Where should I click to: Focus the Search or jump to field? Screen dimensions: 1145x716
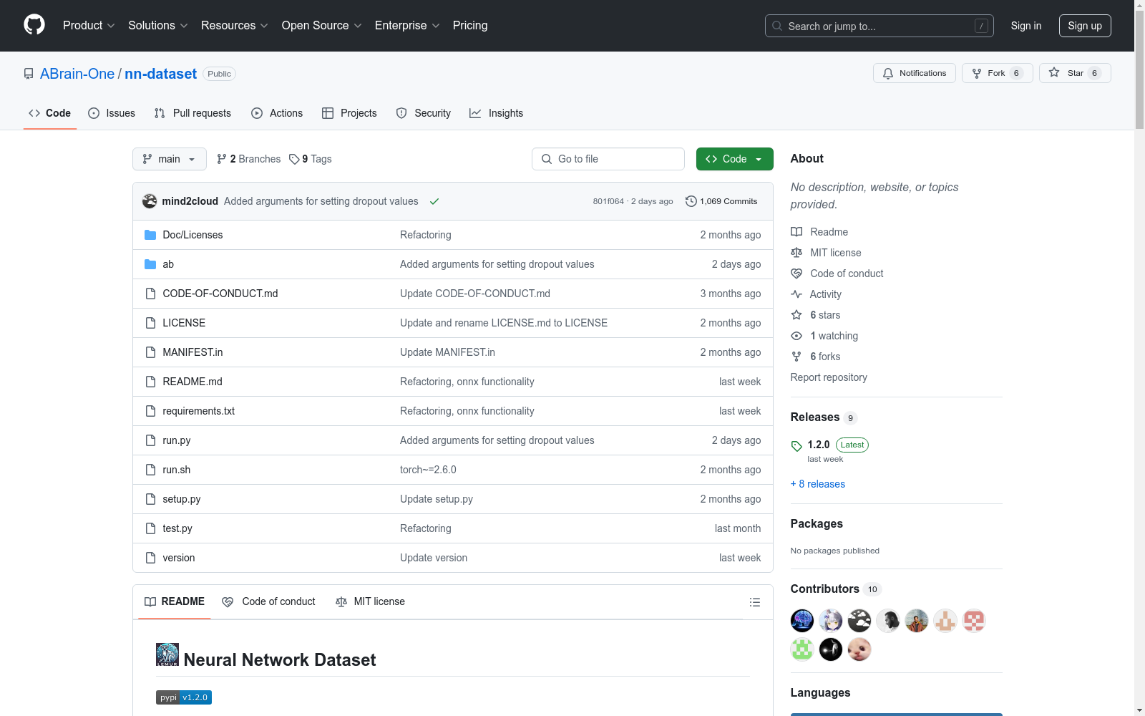point(880,26)
